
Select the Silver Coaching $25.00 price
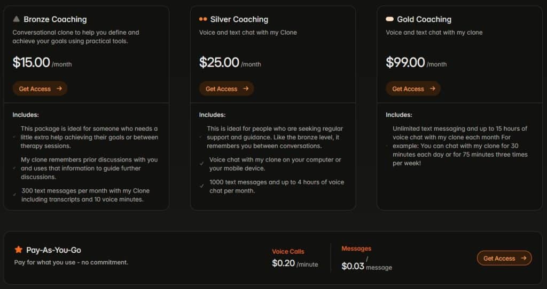pyautogui.click(x=219, y=62)
